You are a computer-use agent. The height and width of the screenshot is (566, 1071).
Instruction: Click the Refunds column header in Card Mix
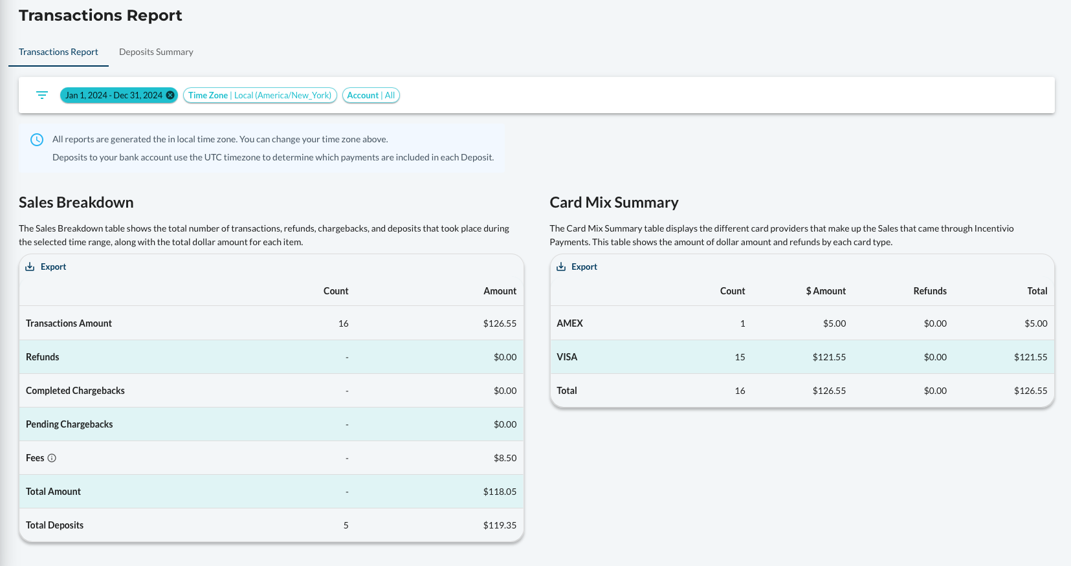click(930, 291)
